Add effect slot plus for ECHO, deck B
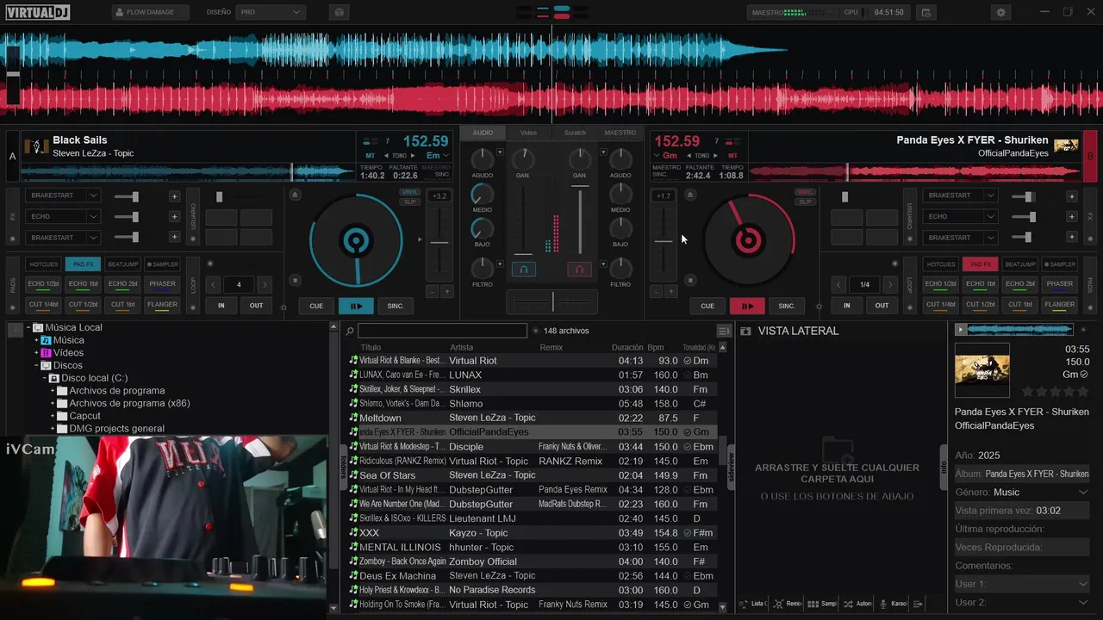Viewport: 1103px width, 620px height. click(1072, 217)
